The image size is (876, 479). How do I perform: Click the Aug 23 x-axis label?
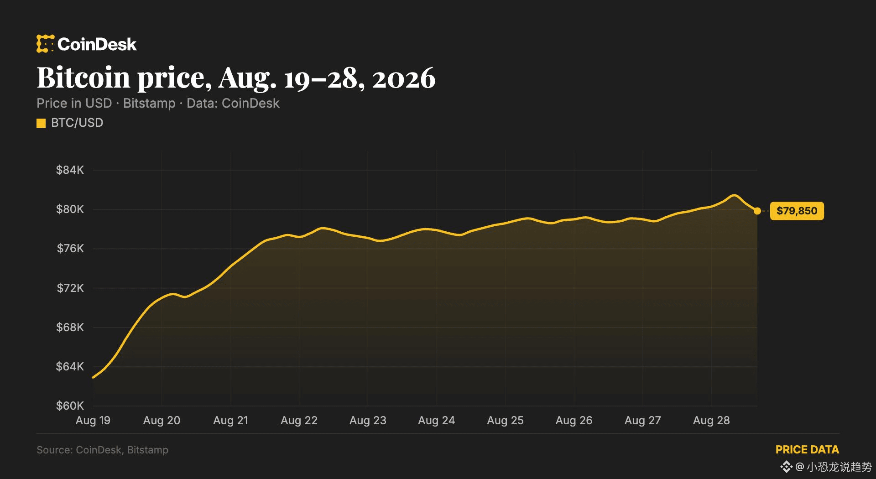click(x=368, y=421)
